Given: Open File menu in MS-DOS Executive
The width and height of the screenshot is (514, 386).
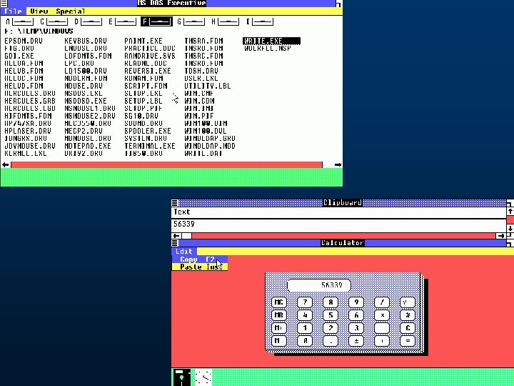Looking at the screenshot, I should click(13, 11).
